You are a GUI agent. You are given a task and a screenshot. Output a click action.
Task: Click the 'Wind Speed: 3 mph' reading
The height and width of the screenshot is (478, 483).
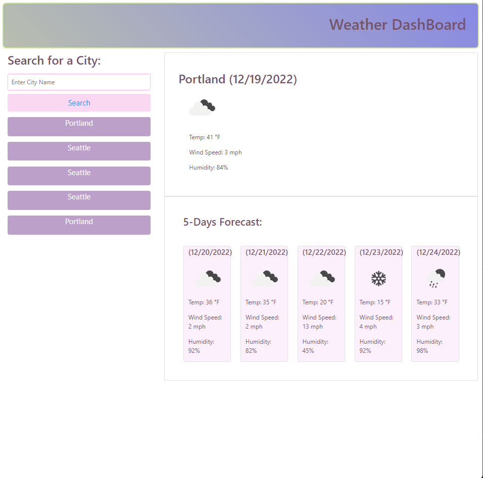[215, 152]
